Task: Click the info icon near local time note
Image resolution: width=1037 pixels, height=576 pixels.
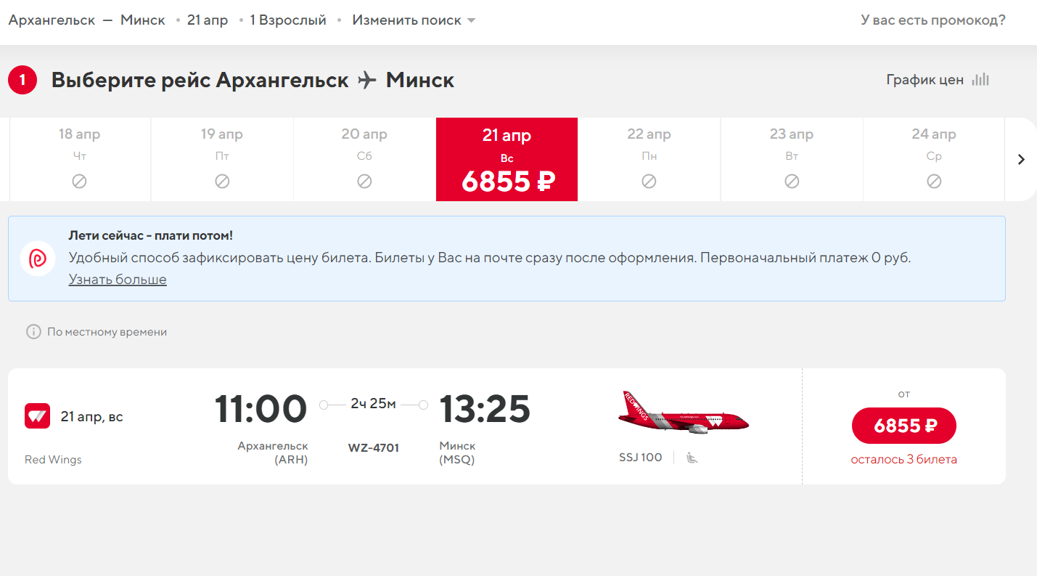Action: pyautogui.click(x=33, y=332)
